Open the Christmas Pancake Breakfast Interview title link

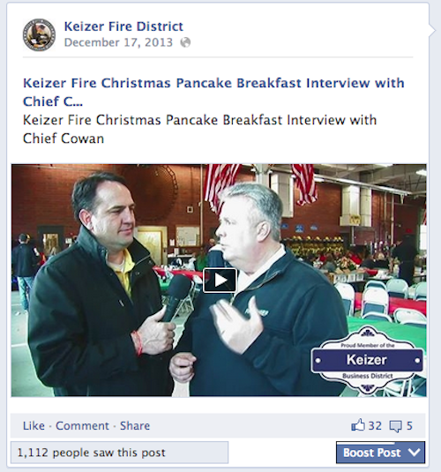pos(213,92)
